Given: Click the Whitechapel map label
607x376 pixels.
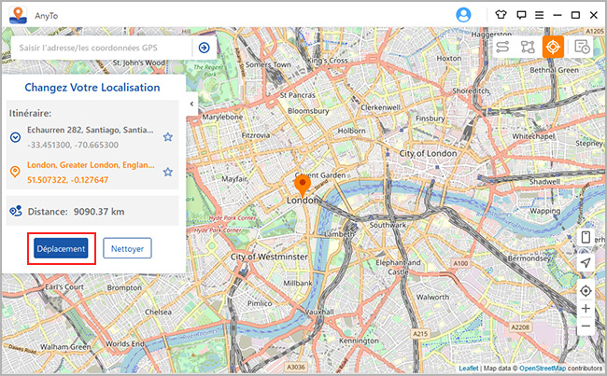Looking at the screenshot, I should coord(533,136).
